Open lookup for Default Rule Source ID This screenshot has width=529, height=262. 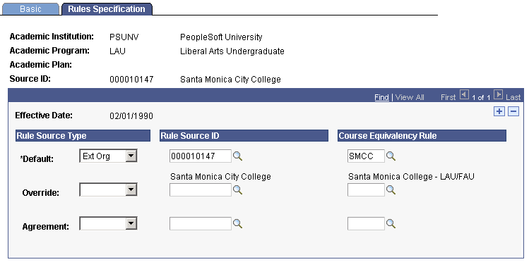tap(238, 156)
